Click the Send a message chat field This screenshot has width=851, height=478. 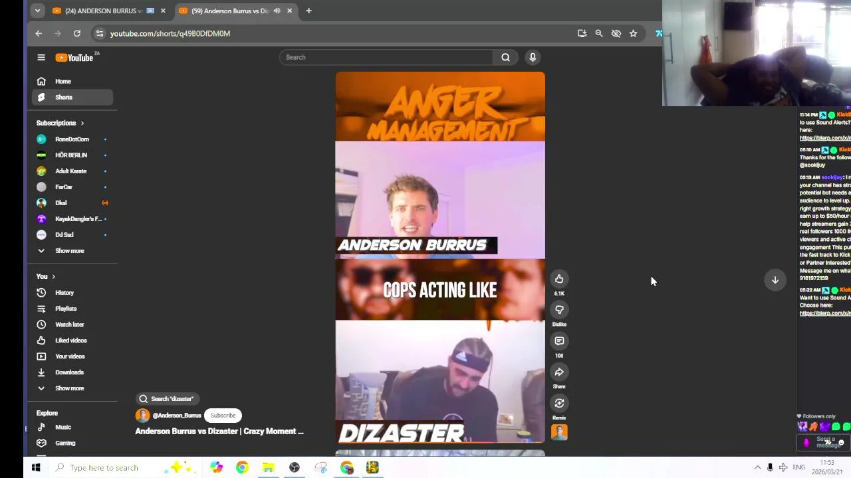click(x=825, y=441)
